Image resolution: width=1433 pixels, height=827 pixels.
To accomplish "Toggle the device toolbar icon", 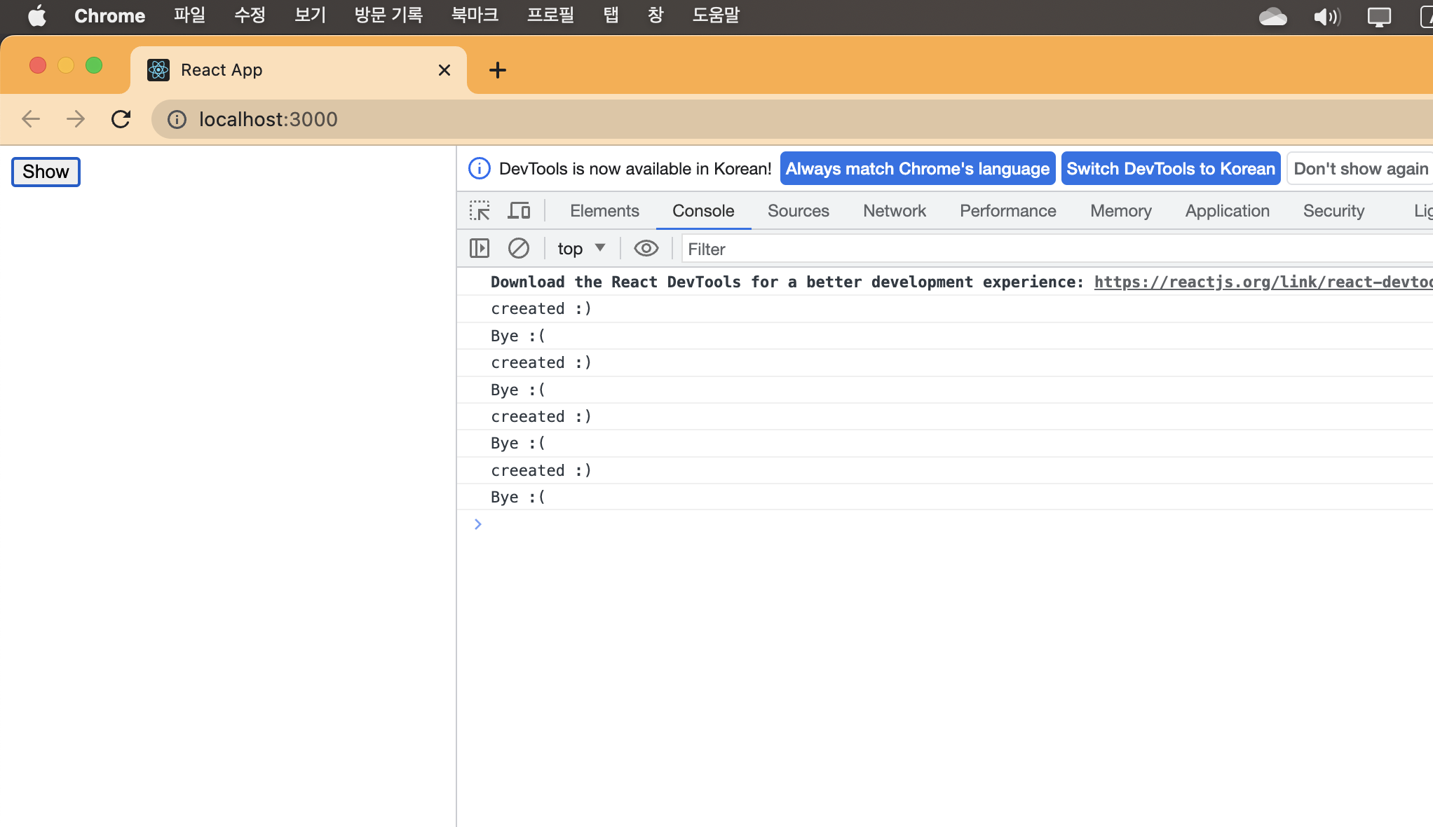I will (x=519, y=210).
